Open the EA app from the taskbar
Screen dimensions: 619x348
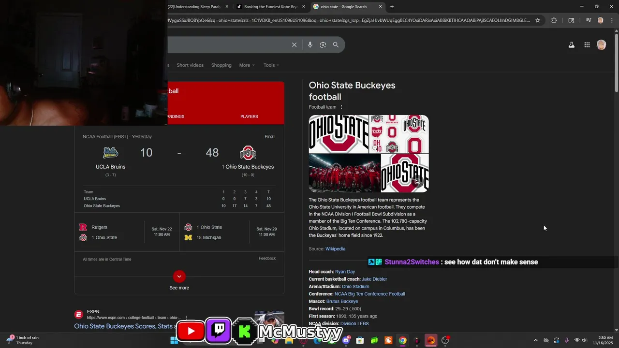(431, 340)
